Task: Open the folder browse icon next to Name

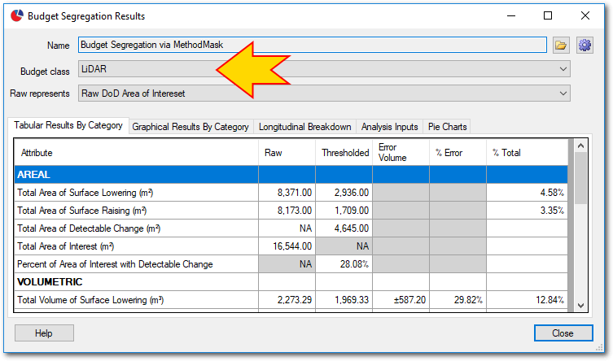Action: [561, 46]
